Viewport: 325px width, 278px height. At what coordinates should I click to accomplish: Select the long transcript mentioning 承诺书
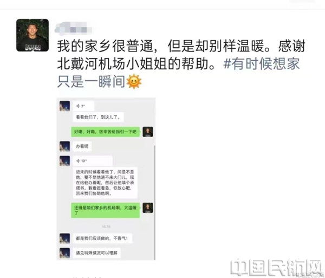click(x=105, y=183)
